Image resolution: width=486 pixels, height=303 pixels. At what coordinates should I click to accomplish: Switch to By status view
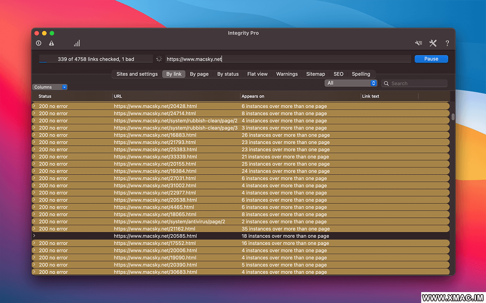click(x=228, y=74)
